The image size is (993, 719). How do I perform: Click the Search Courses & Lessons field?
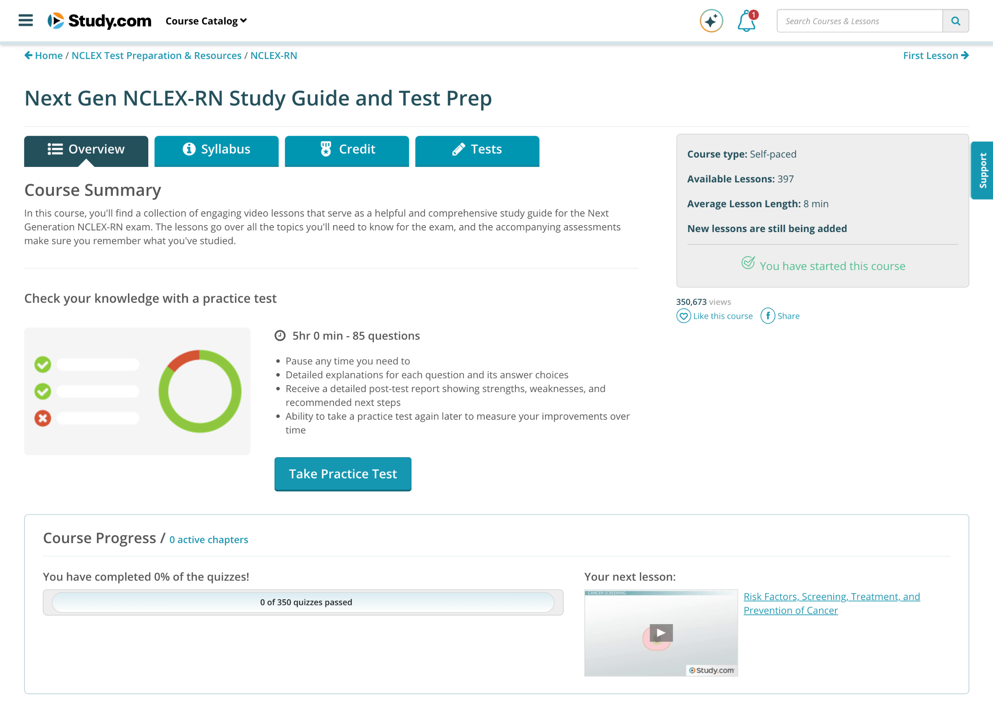click(859, 21)
